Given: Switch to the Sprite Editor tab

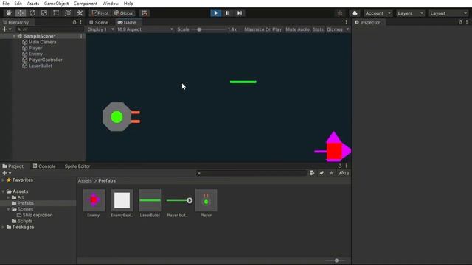Looking at the screenshot, I should point(77,166).
